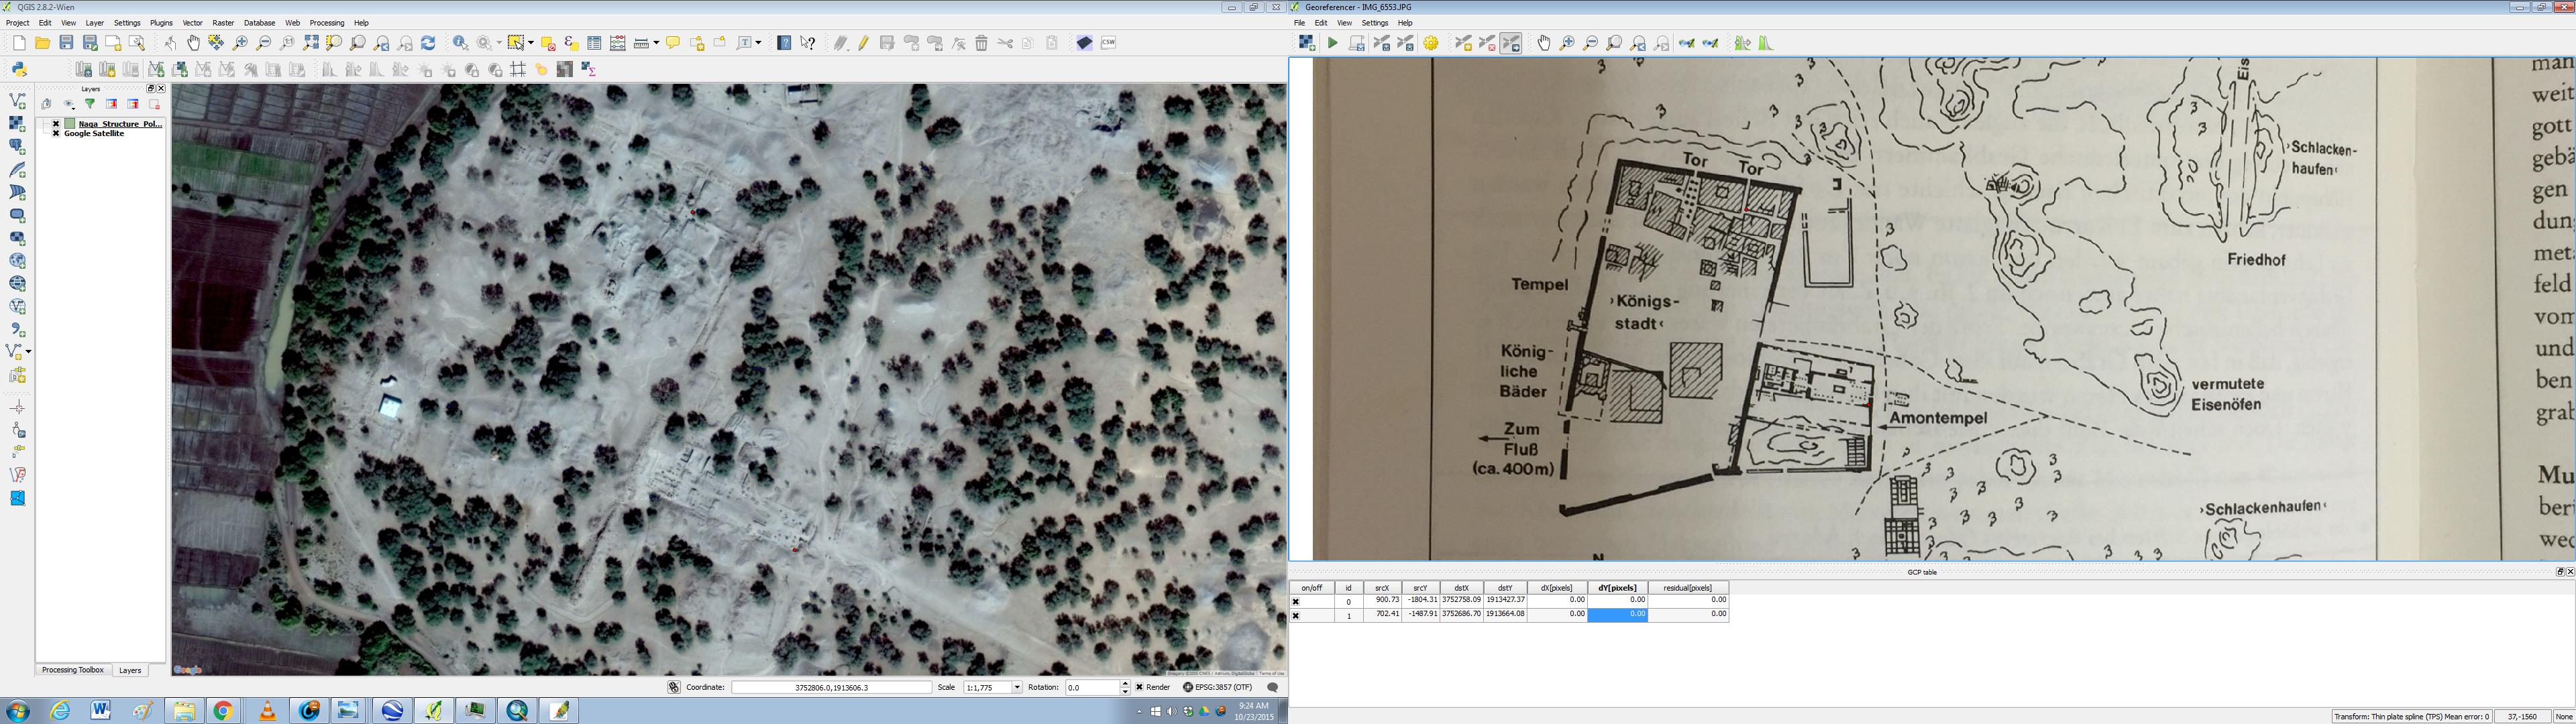Open Georeferencer File menu
The height and width of the screenshot is (724, 2576).
click(1299, 23)
